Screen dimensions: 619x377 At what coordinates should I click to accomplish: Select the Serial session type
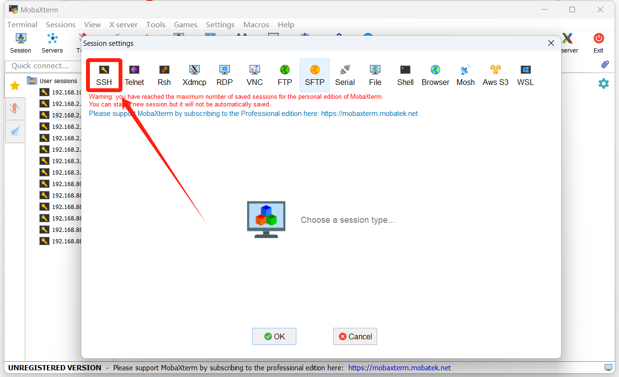click(x=345, y=75)
